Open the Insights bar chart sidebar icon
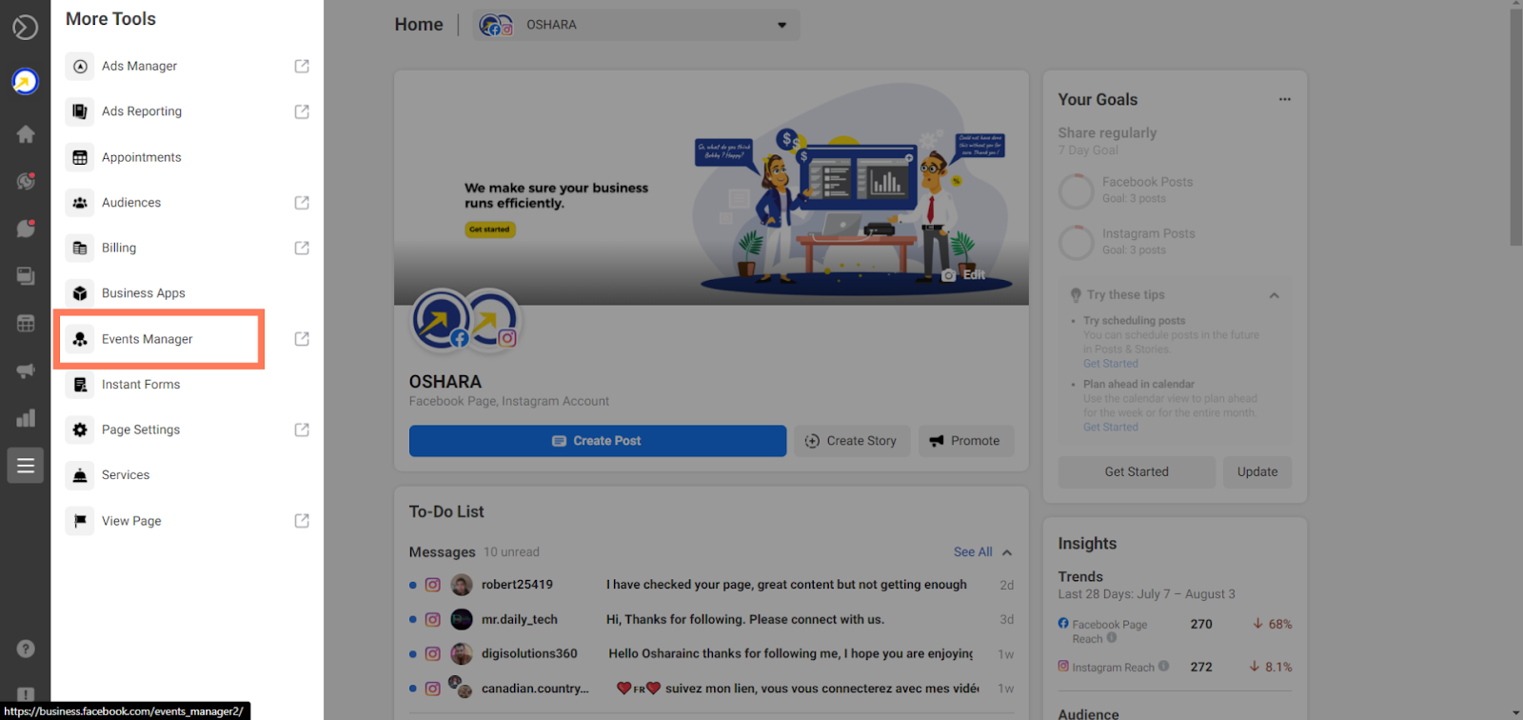Screen dimensions: 1523x720 [26, 418]
